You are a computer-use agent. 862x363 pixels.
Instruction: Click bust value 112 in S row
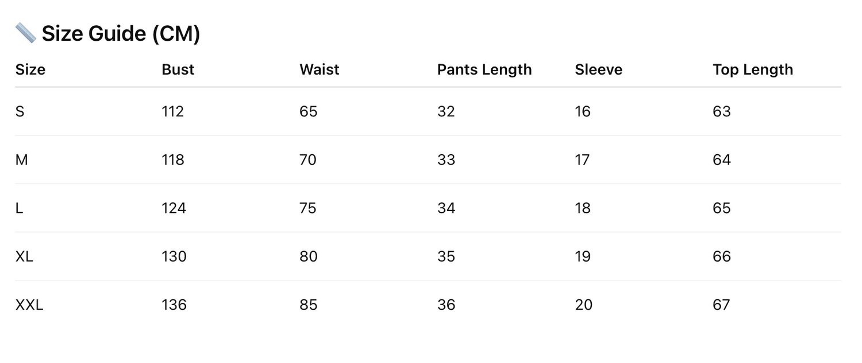click(x=173, y=111)
